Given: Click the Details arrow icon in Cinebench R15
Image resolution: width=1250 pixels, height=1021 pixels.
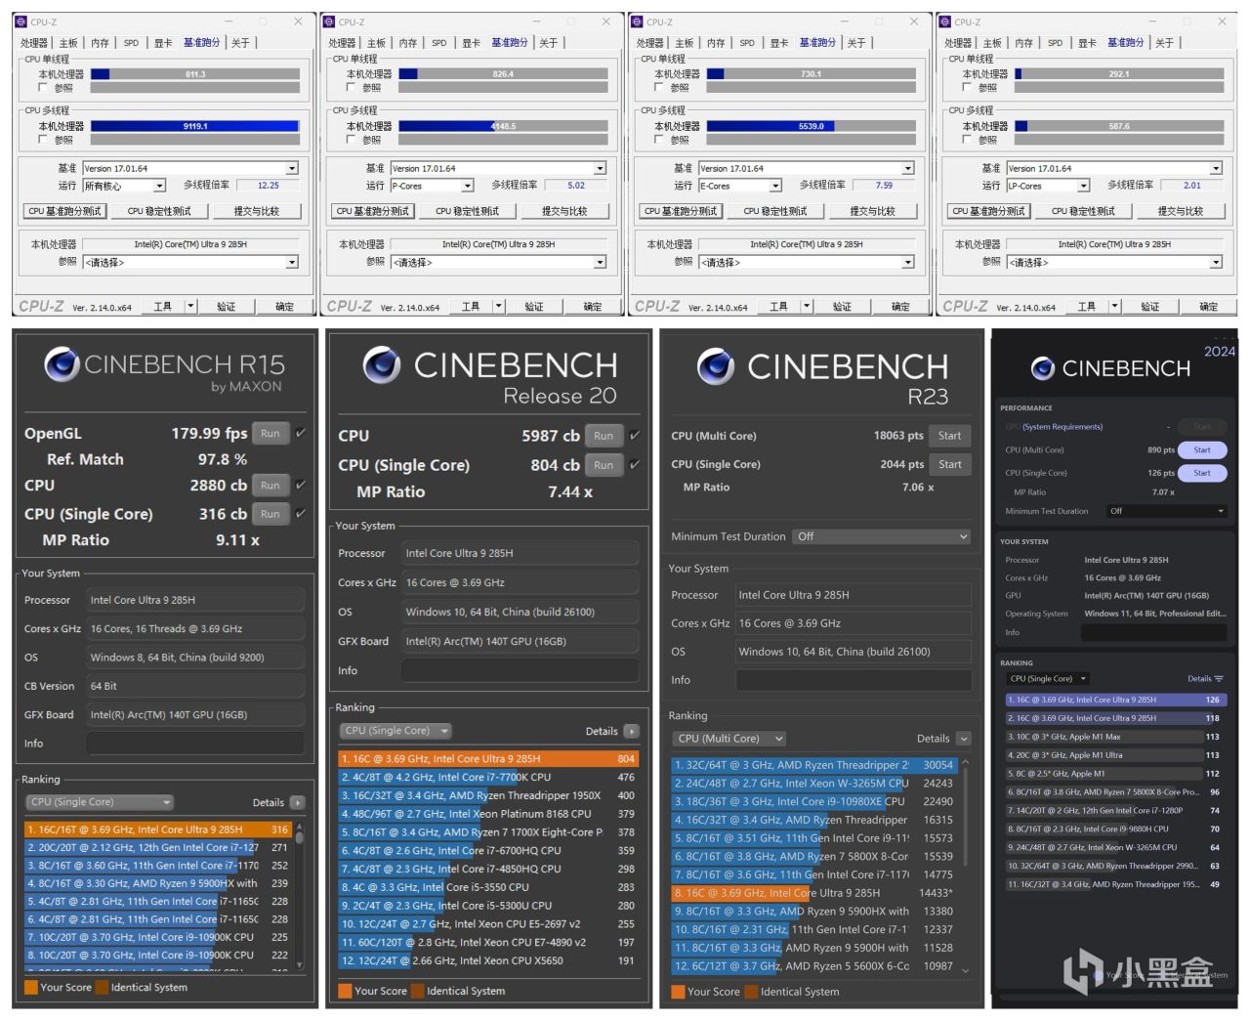Looking at the screenshot, I should pyautogui.click(x=297, y=802).
